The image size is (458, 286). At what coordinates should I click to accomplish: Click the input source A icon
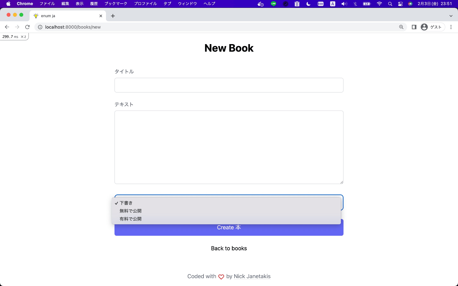click(x=333, y=4)
